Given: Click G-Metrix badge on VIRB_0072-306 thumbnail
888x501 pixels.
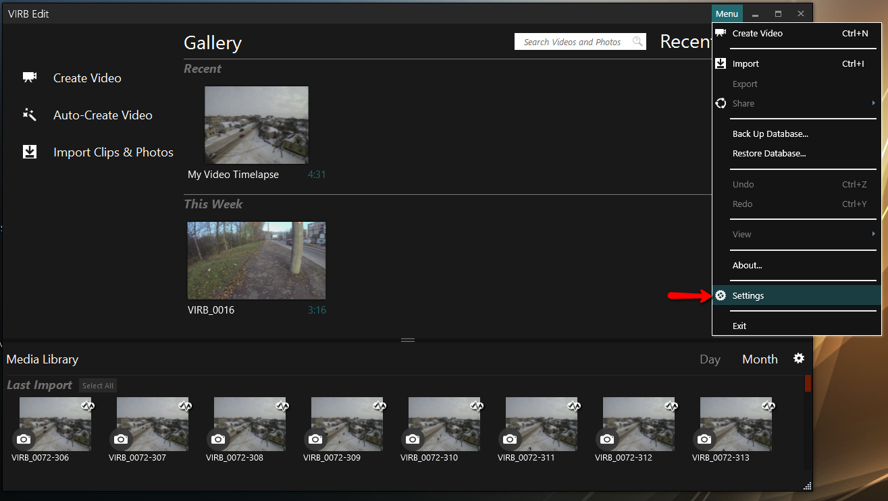Looking at the screenshot, I should [88, 406].
